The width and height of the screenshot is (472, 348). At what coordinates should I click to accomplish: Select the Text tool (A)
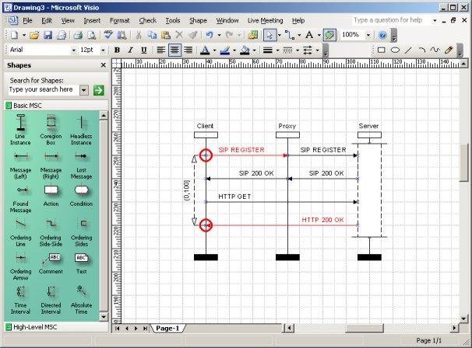click(309, 35)
